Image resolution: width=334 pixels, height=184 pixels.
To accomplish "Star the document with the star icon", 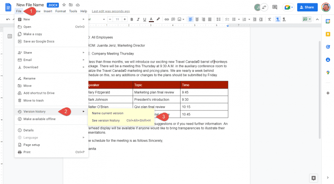I will pyautogui.click(x=64, y=5).
